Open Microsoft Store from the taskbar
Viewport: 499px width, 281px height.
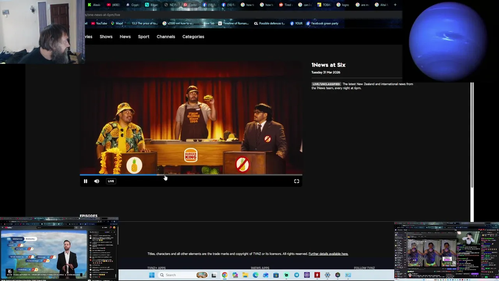[276, 275]
